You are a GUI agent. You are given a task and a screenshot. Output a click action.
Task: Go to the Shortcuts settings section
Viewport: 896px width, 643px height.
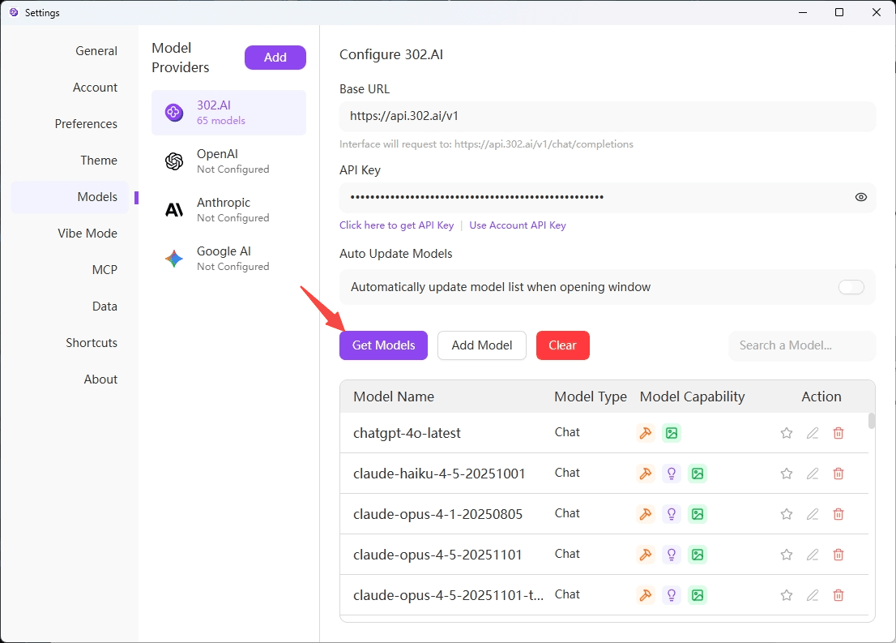(92, 343)
